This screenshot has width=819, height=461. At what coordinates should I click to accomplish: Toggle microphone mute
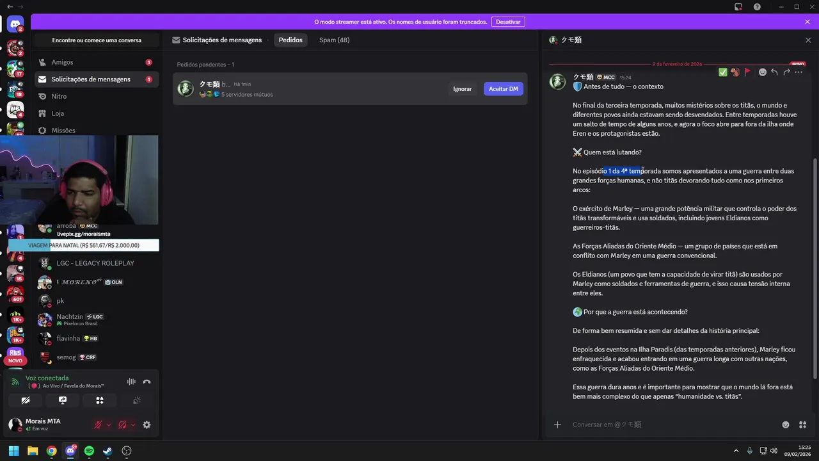[98, 425]
